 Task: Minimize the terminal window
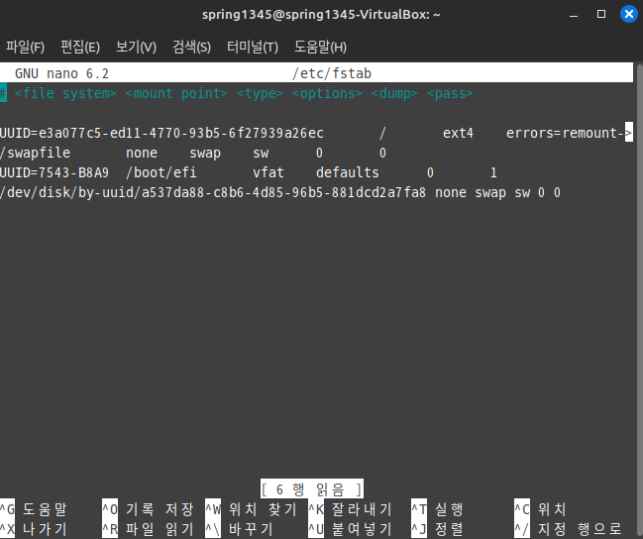coord(574,15)
